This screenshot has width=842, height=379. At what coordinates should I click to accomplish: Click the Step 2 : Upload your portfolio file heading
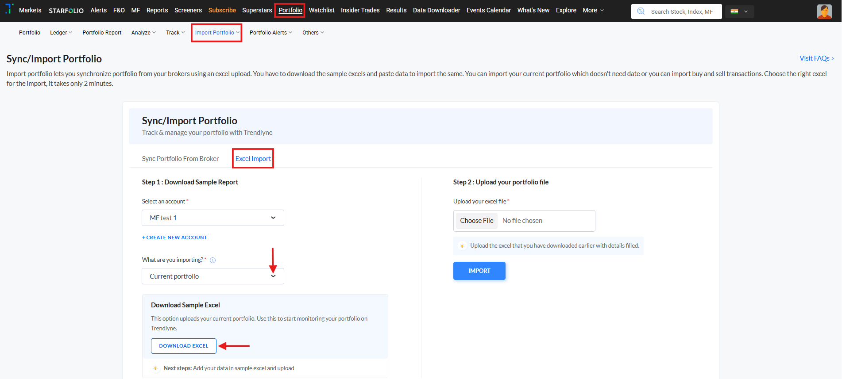tap(501, 182)
